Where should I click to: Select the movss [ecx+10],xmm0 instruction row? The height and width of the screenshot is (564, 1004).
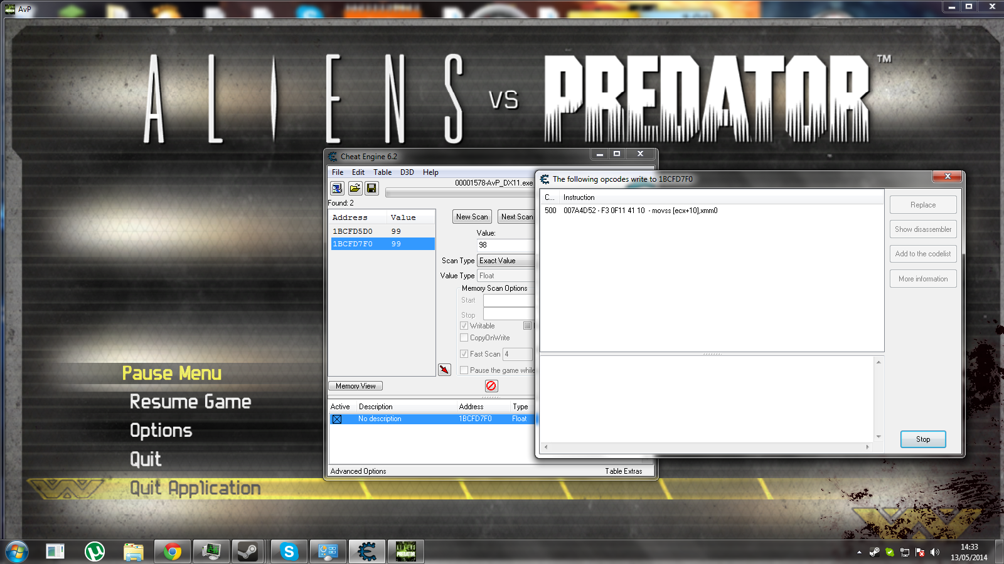tap(712, 211)
